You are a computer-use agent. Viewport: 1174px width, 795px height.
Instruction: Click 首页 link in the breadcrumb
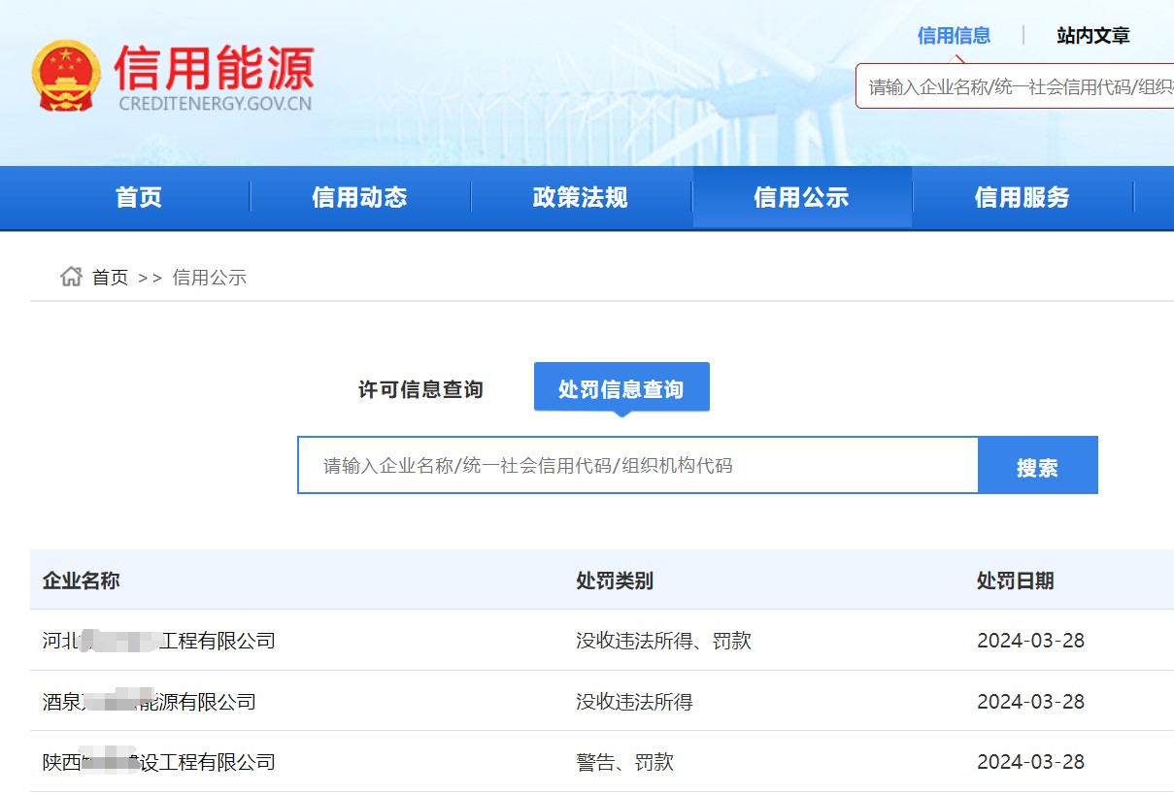[110, 278]
